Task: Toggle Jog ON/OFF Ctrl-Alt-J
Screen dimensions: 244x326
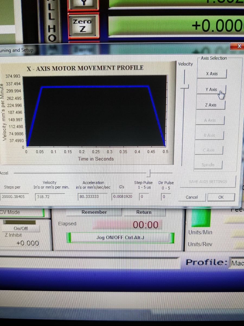Action: (x=120, y=237)
